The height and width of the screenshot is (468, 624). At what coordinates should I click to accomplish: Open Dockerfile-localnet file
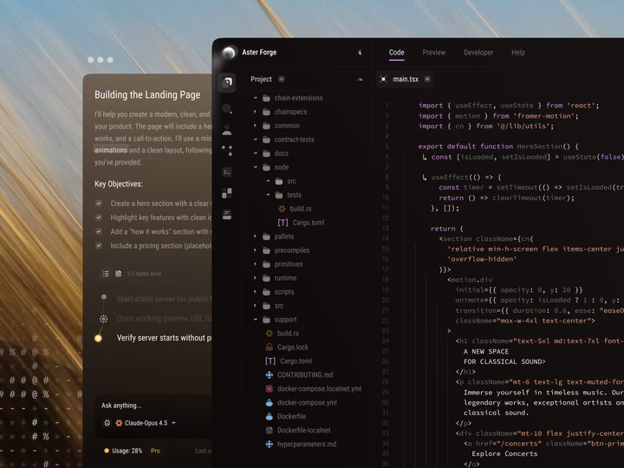pos(297,430)
